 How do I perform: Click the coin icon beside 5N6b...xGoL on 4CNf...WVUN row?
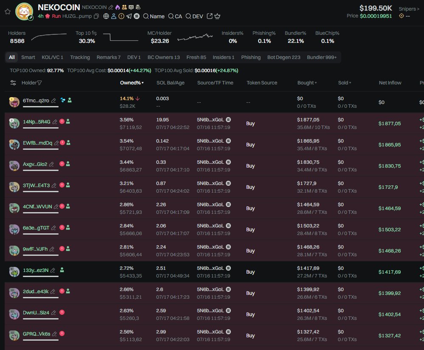point(228,204)
